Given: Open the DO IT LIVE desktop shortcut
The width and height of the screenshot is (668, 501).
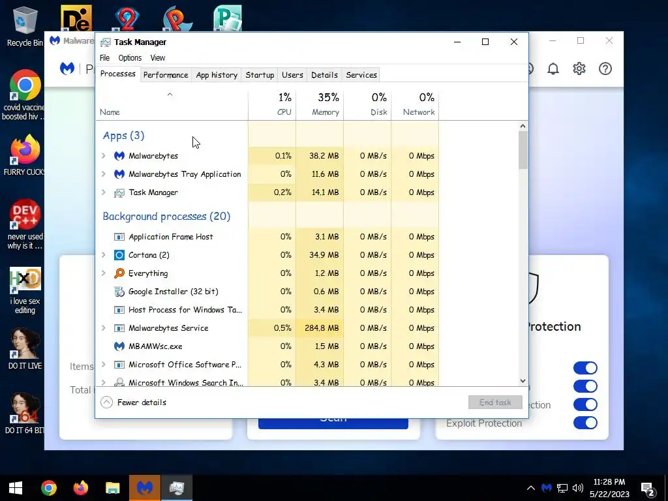Looking at the screenshot, I should pyautogui.click(x=25, y=349).
